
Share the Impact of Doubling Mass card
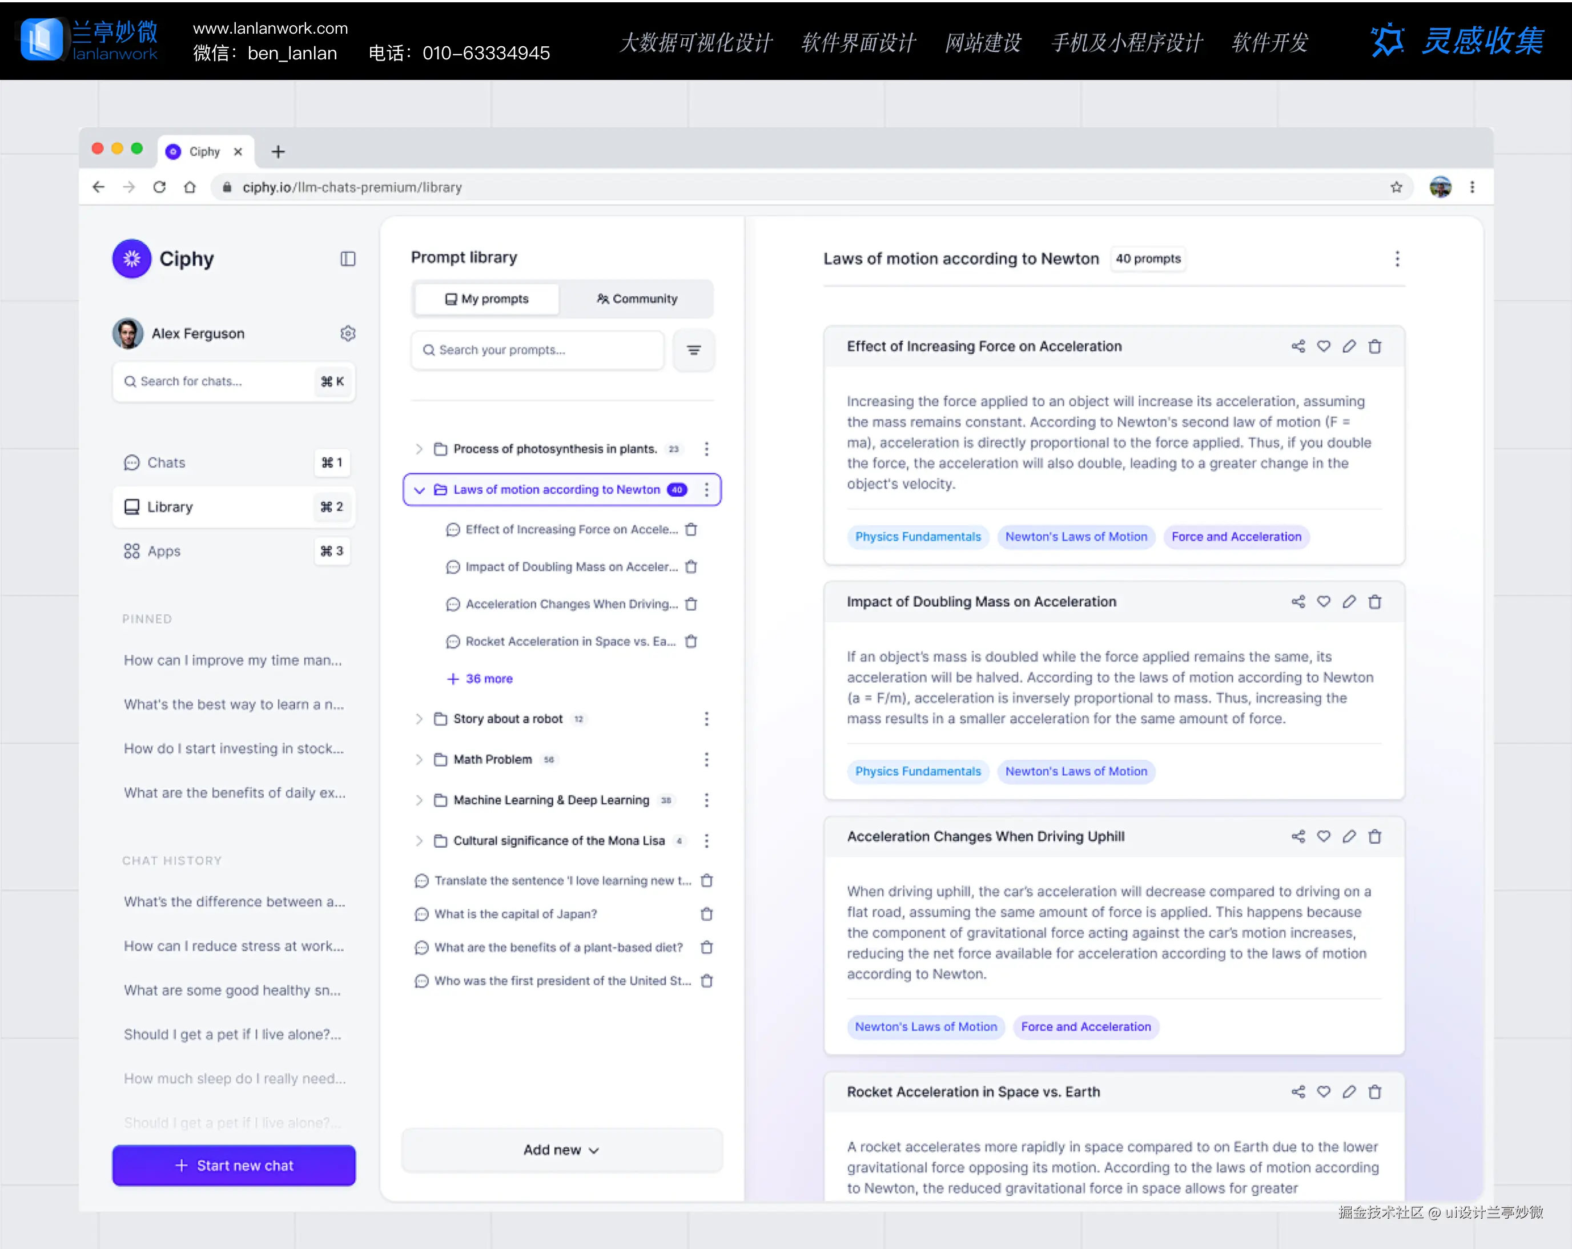(x=1298, y=601)
